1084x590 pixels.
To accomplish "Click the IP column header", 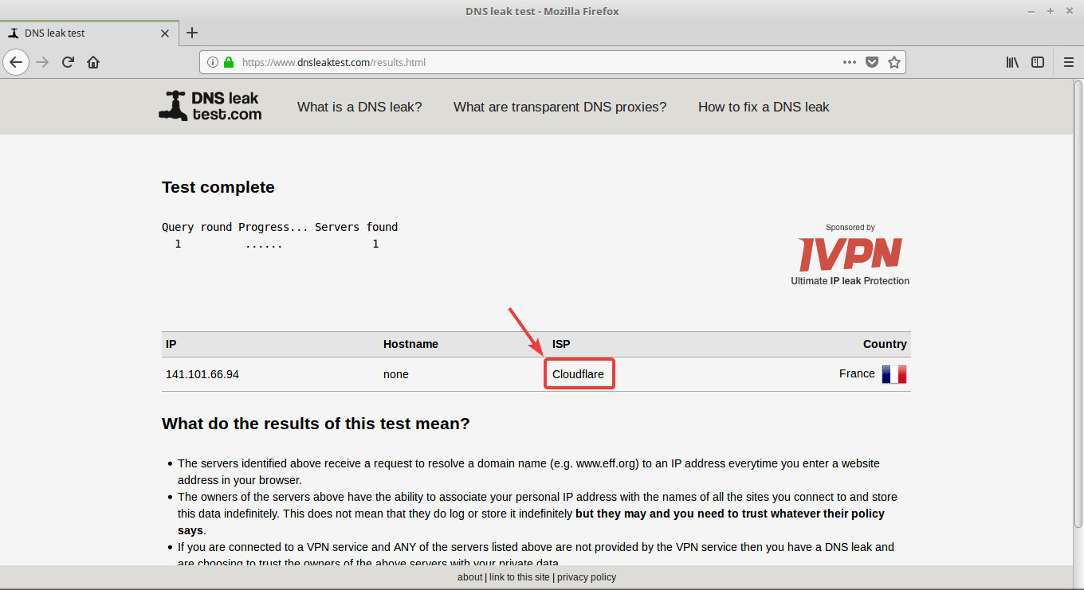I will pos(171,344).
